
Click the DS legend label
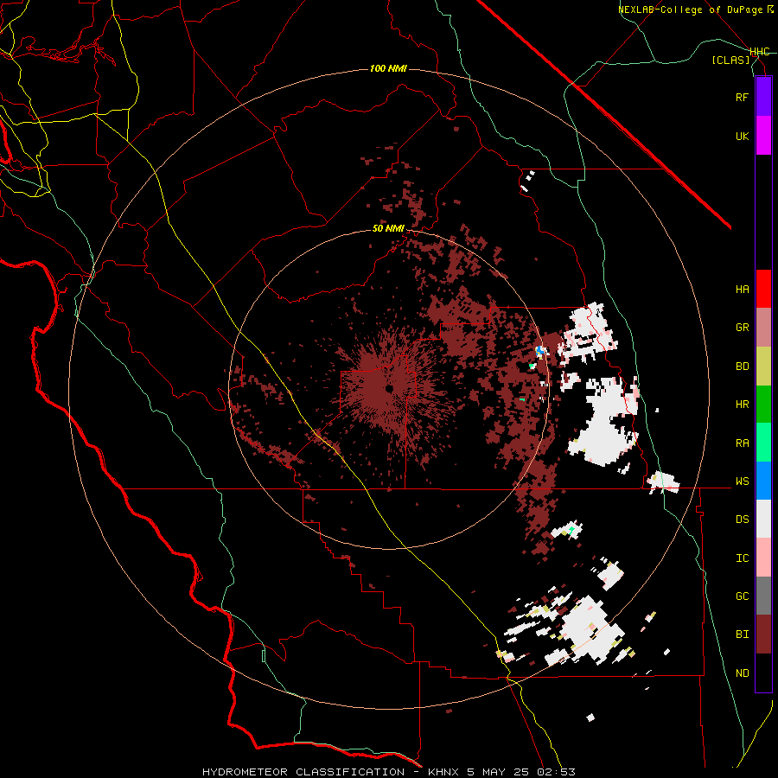coord(742,520)
